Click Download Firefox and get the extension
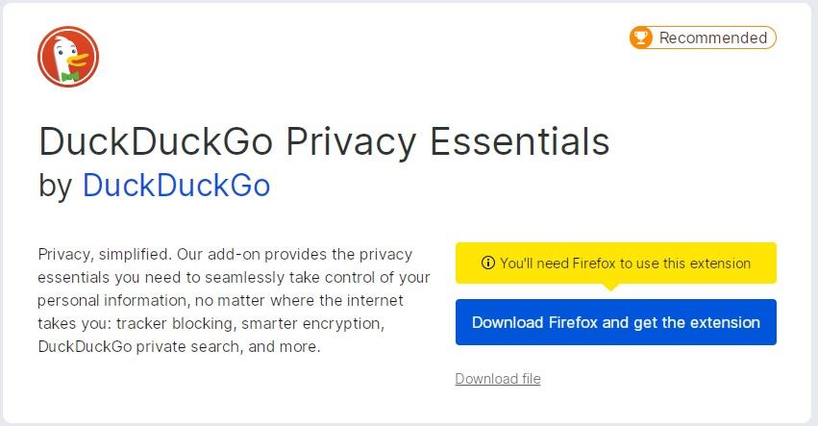The width and height of the screenshot is (818, 426). (615, 322)
